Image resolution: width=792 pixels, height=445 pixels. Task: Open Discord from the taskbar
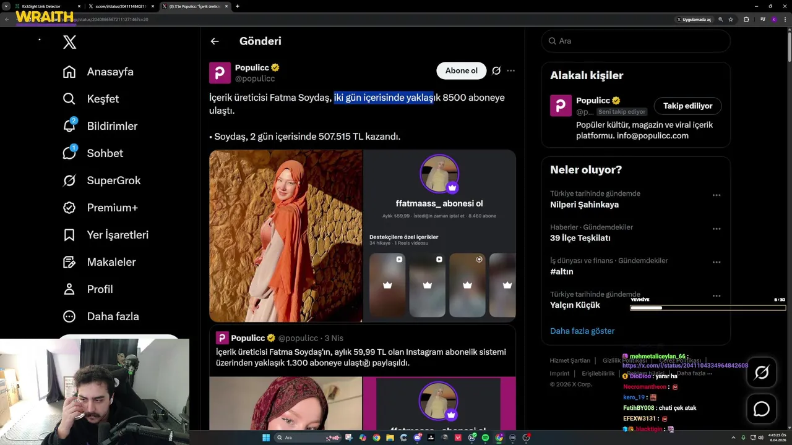[x=418, y=438]
